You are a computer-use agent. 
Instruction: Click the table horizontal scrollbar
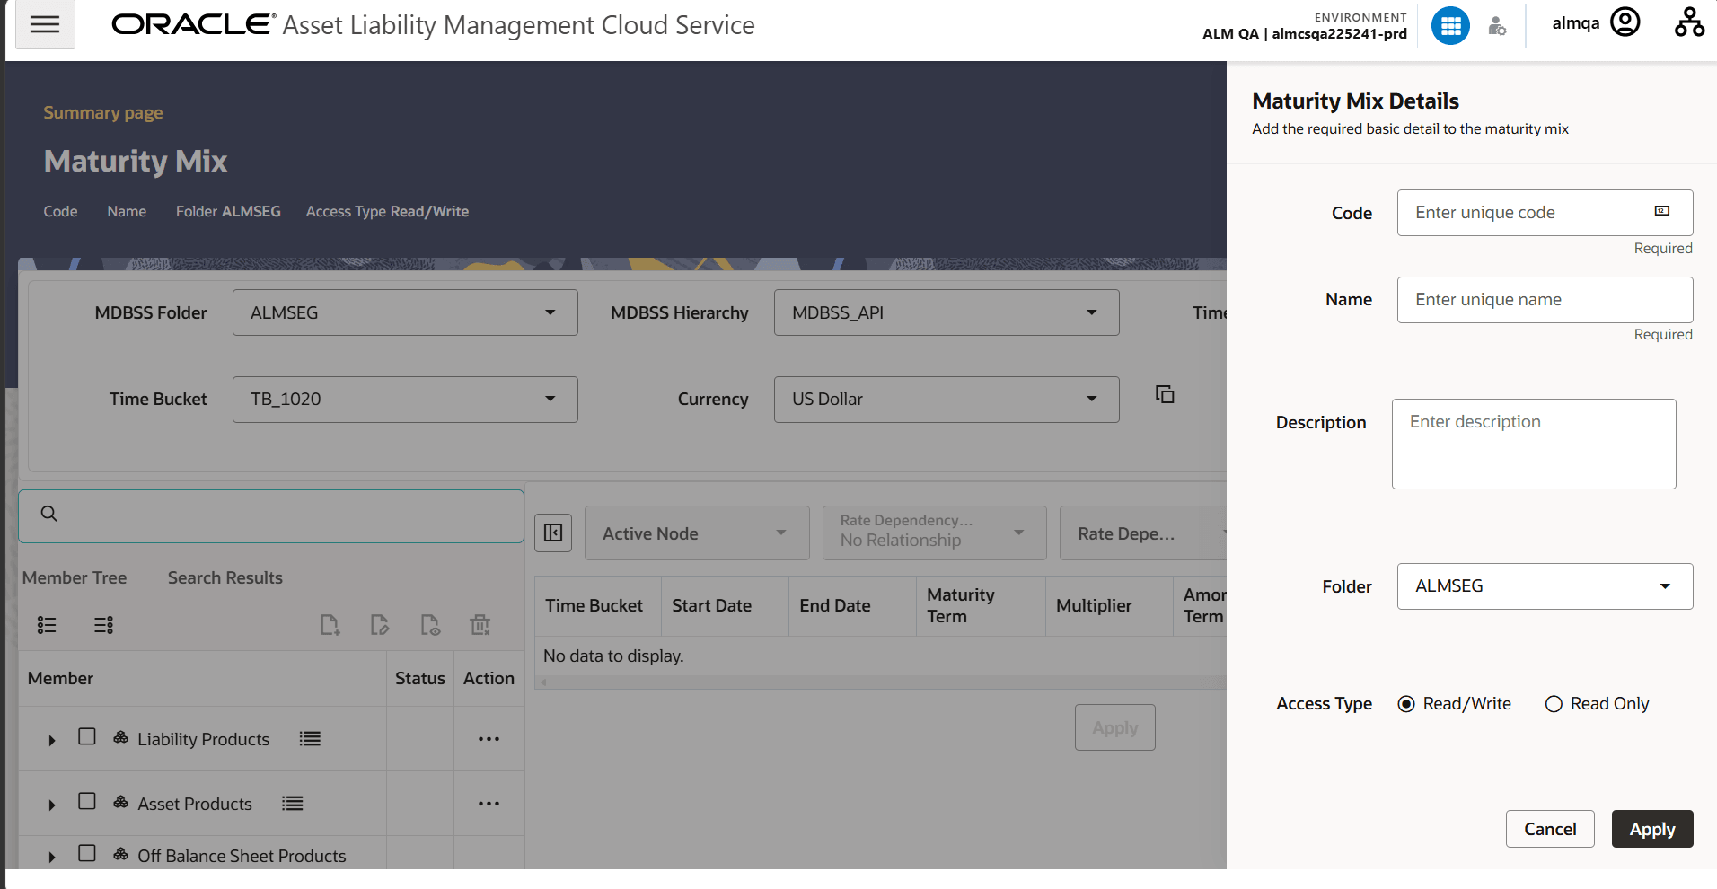click(x=880, y=682)
